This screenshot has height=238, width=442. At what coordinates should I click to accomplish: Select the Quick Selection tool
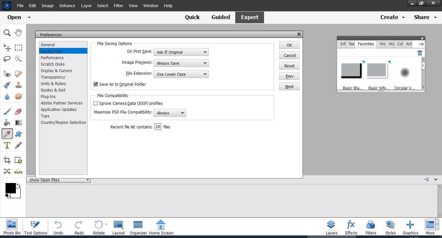tap(18, 59)
